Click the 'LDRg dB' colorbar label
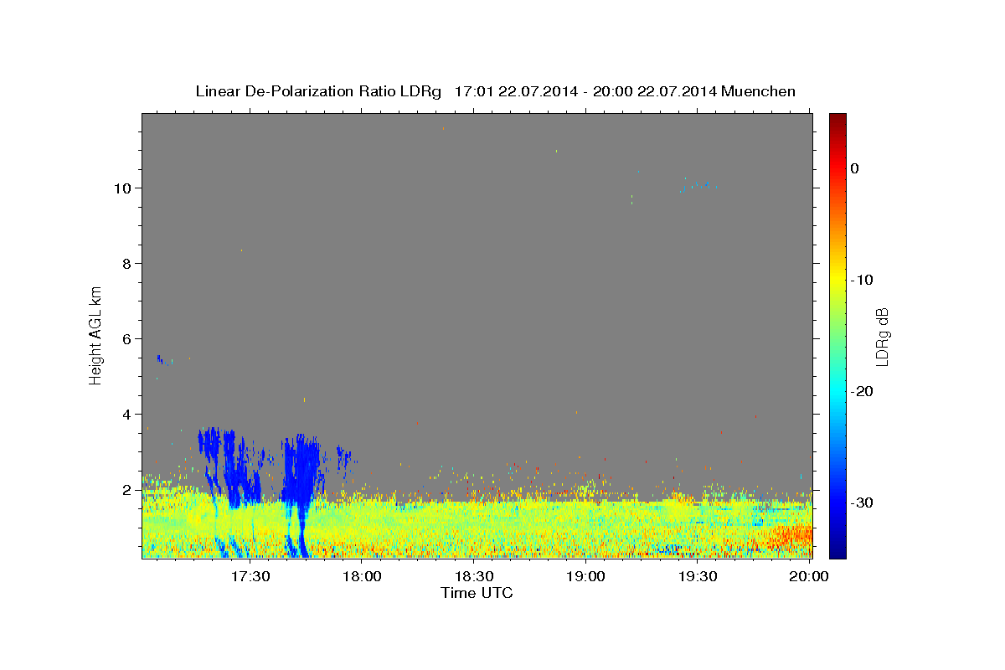Image resolution: width=1005 pixels, height=670 pixels. coord(881,337)
